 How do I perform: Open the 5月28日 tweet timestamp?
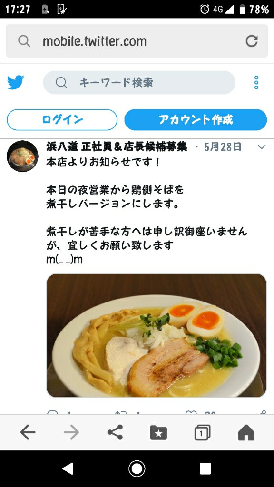pyautogui.click(x=223, y=146)
